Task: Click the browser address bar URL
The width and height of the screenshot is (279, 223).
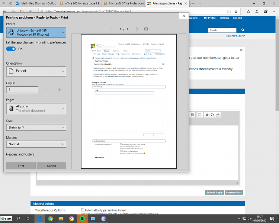Action: pos(89,12)
